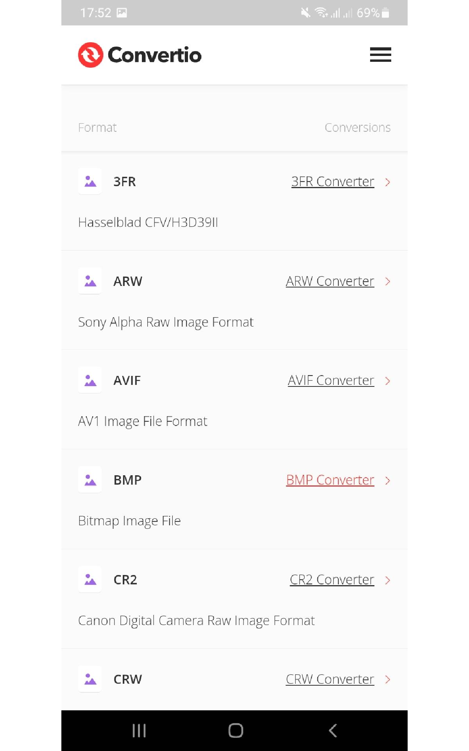Click the 3FR image format icon
The width and height of the screenshot is (469, 751).
point(90,181)
